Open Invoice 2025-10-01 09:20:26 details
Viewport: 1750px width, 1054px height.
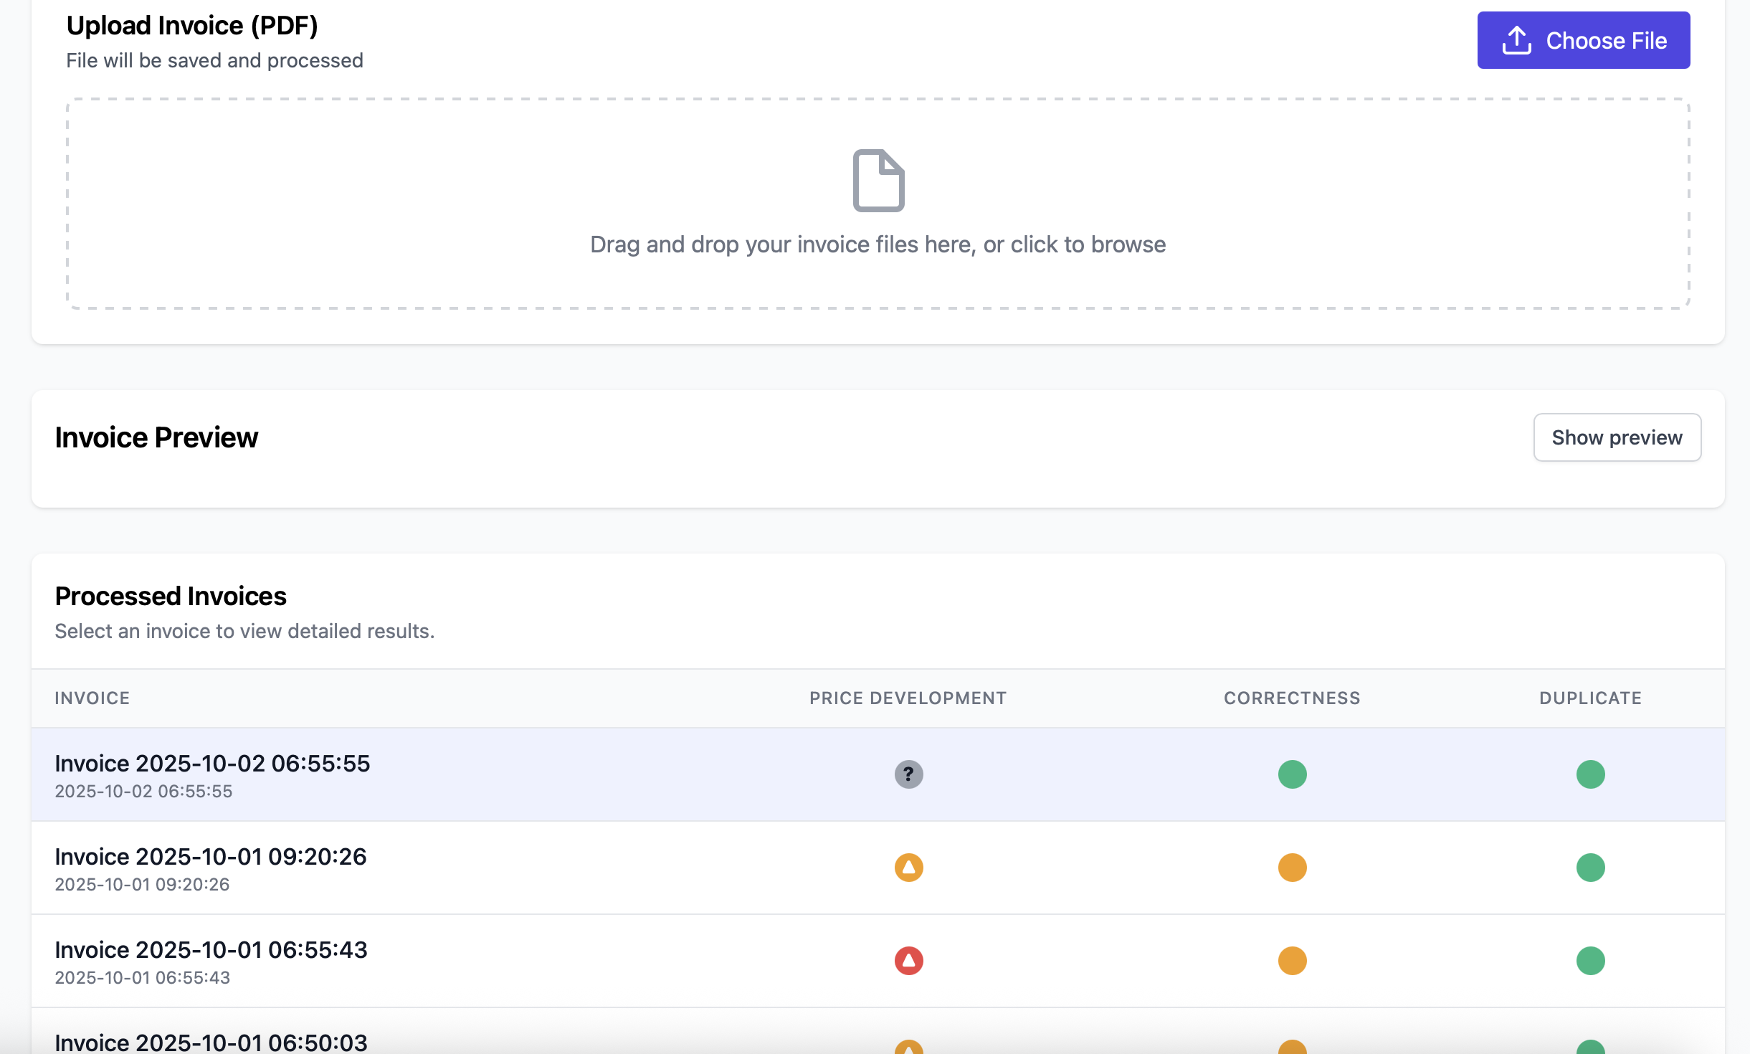[x=211, y=858]
